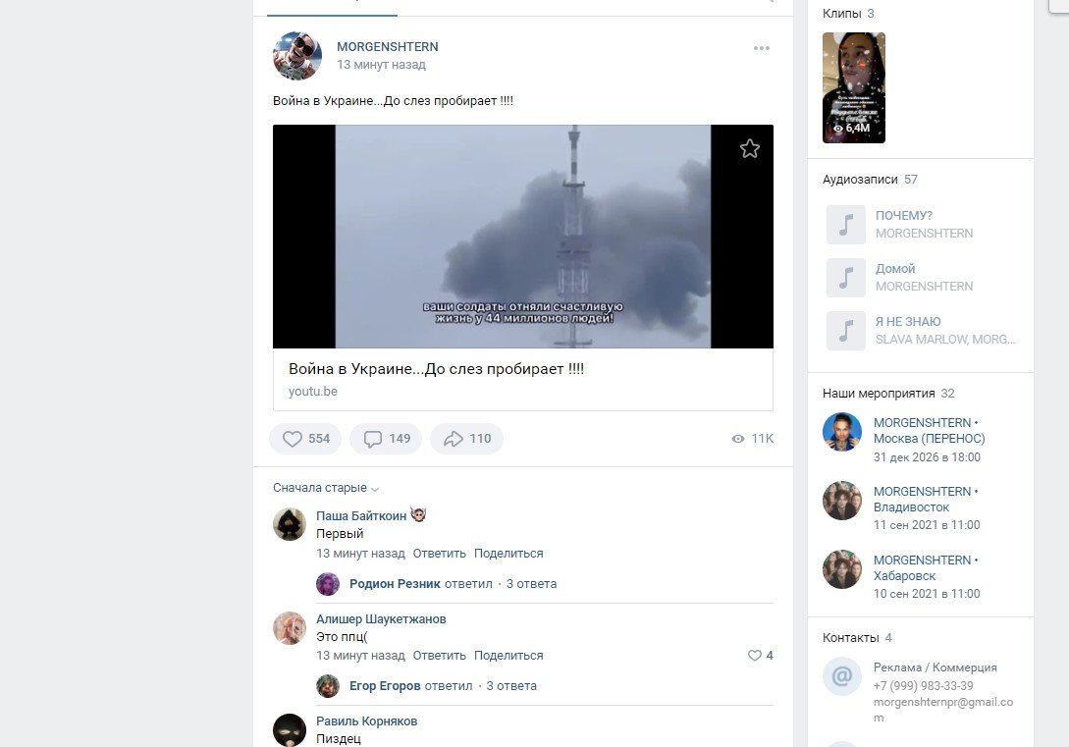Share the post using the arrow button
The width and height of the screenshot is (1069, 747).
[466, 439]
